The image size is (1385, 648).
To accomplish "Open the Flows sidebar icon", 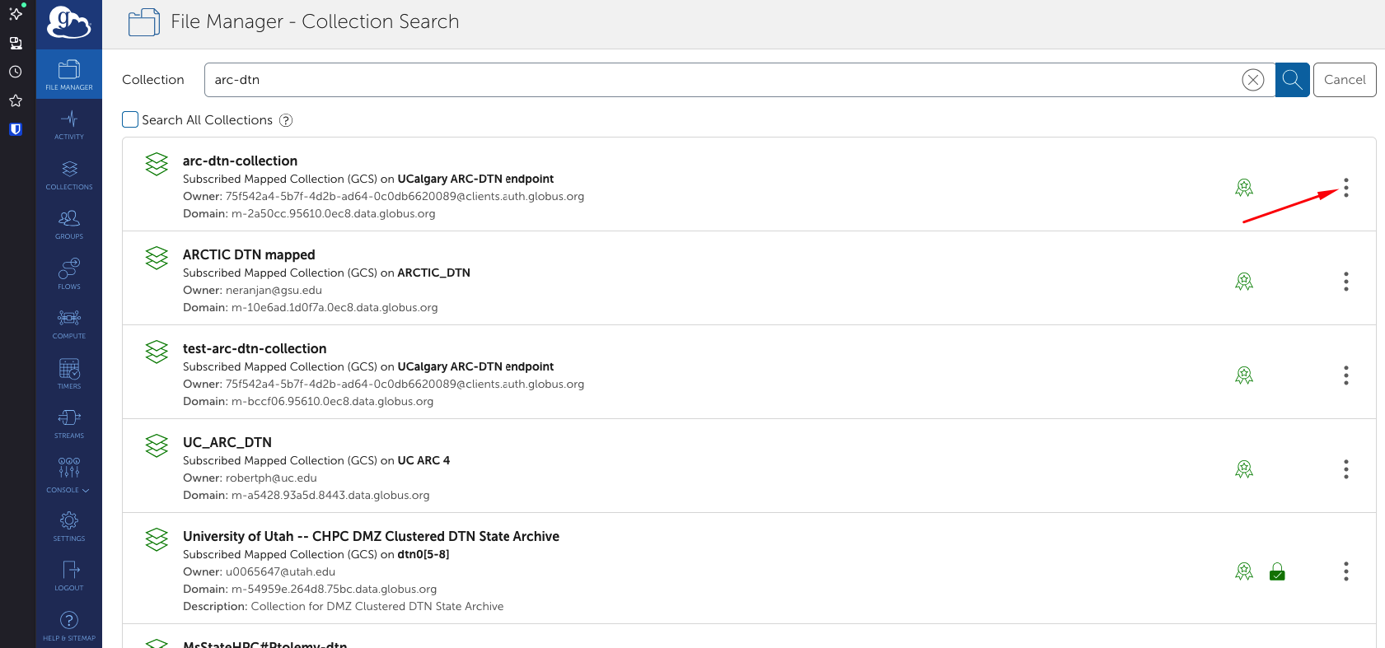I will pyautogui.click(x=69, y=274).
